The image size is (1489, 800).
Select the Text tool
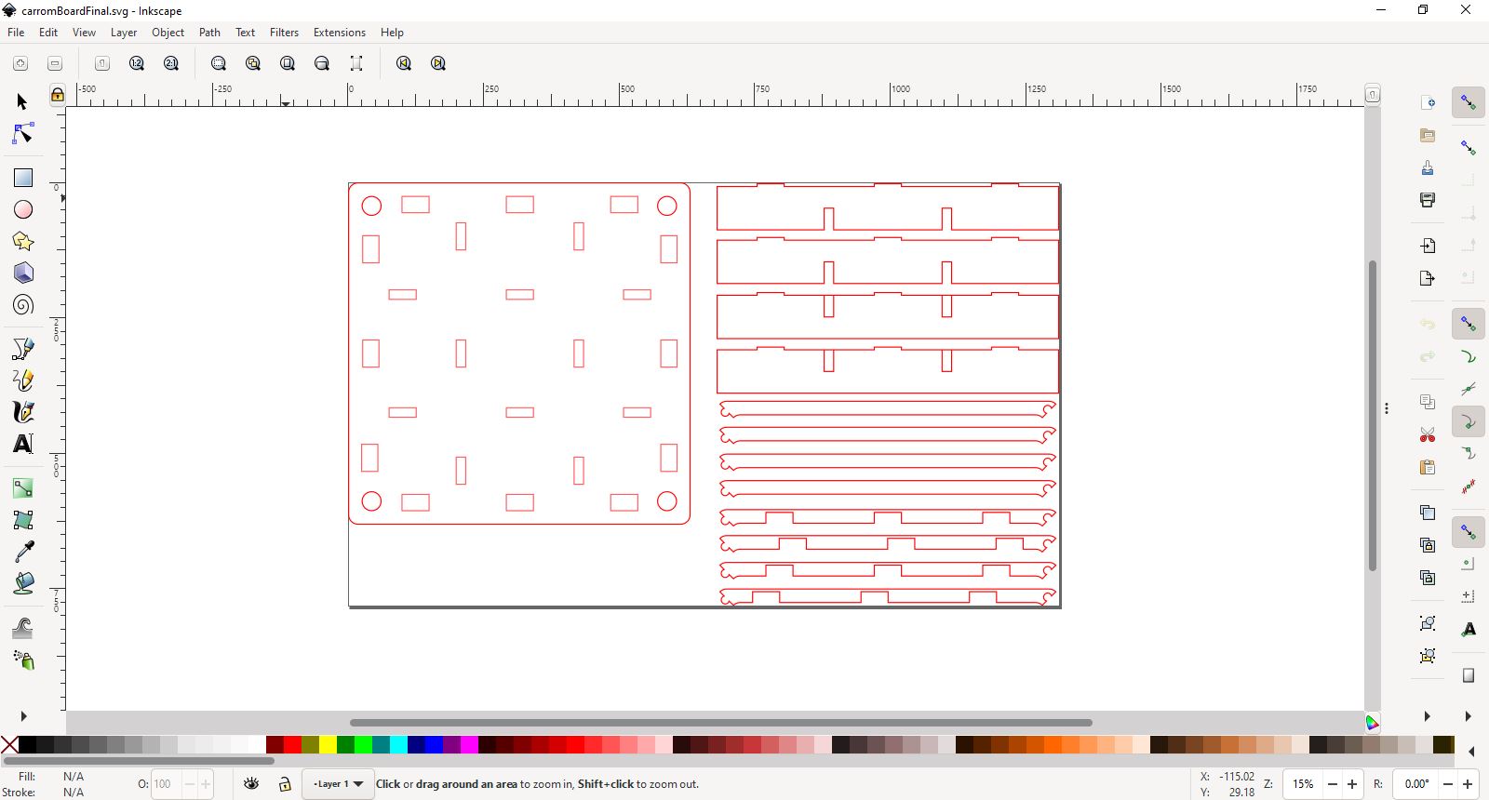coord(22,444)
